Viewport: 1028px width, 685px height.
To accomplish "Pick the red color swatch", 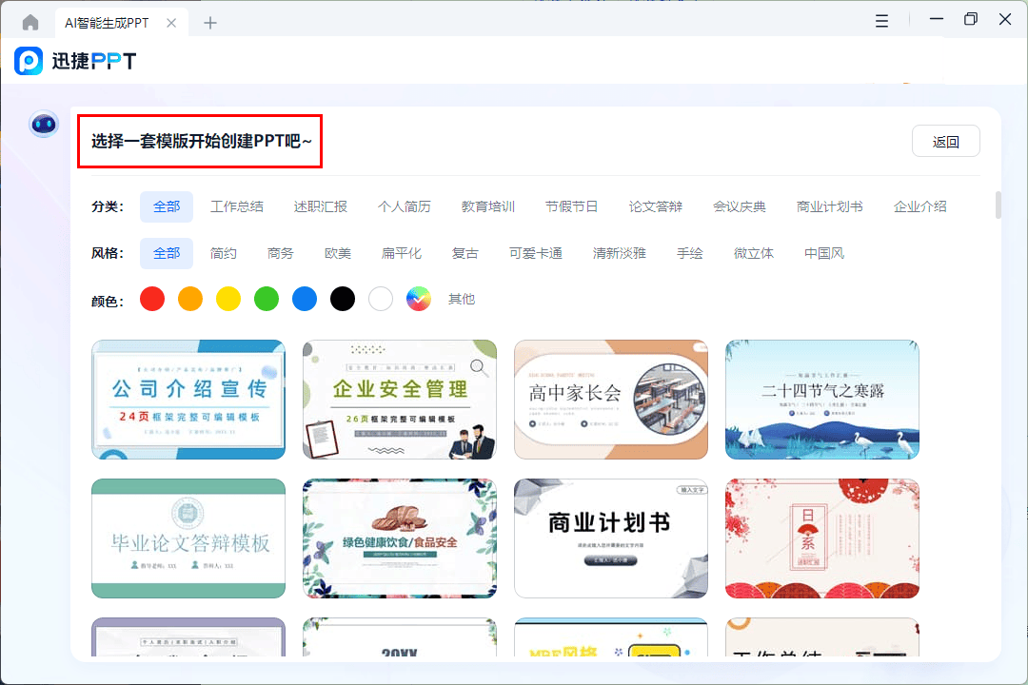I will (152, 299).
